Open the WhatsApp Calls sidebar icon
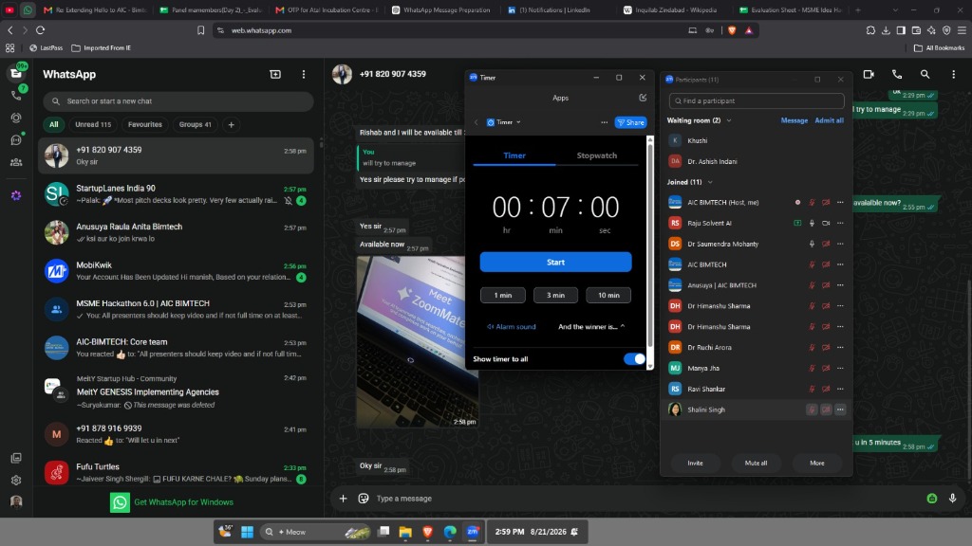Screen dimensions: 972x546 point(16,96)
